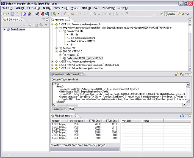Open the Tomcat menu

click(x=75, y=8)
